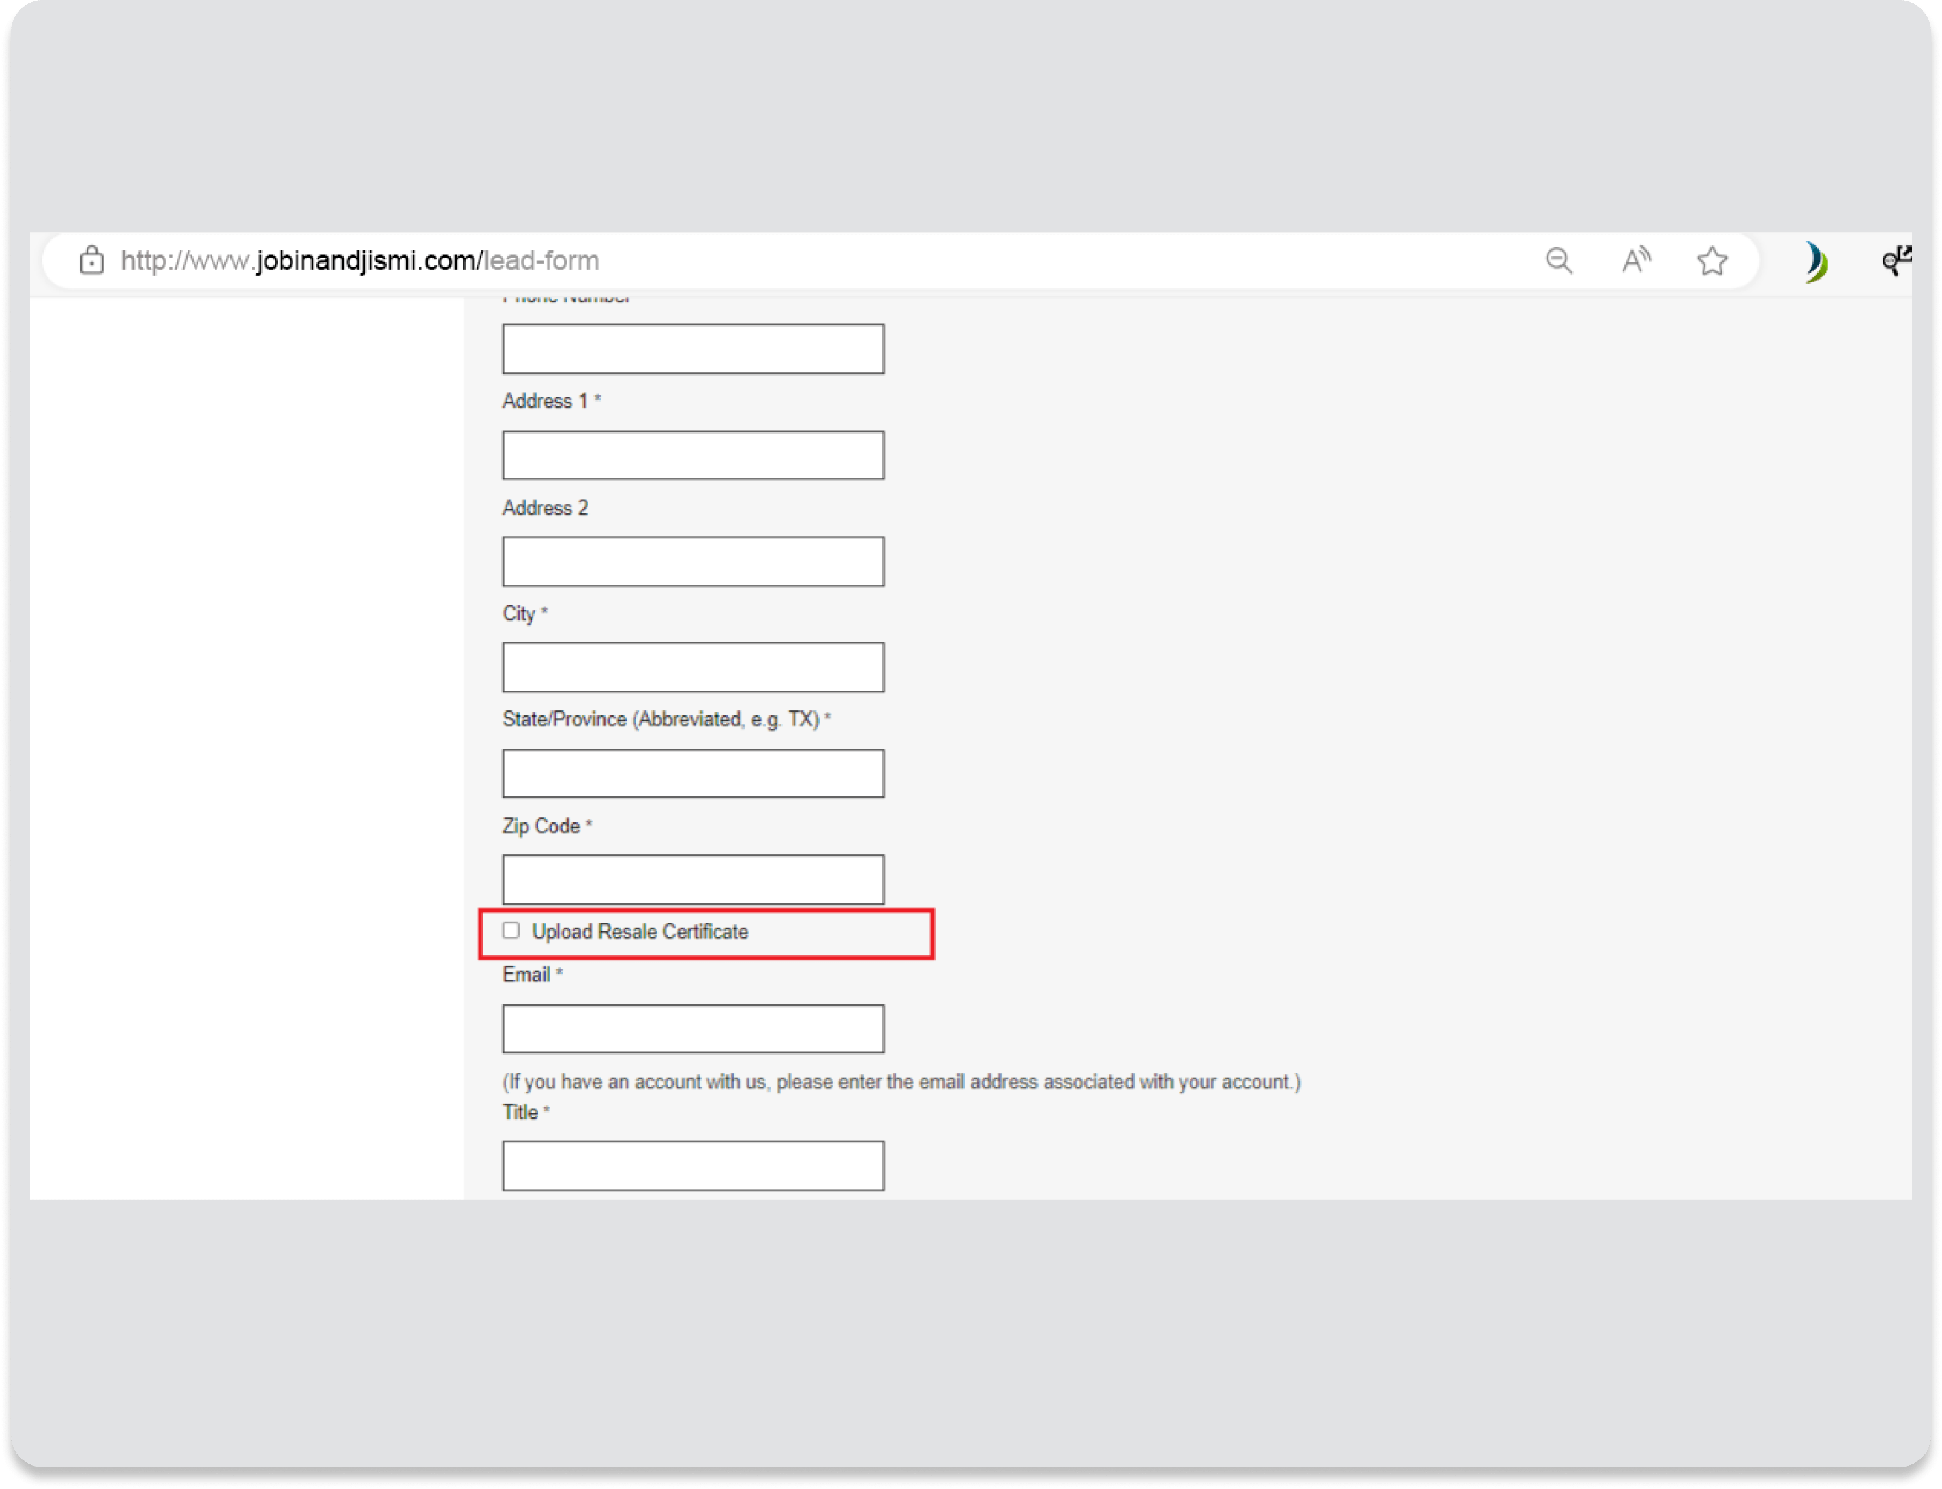Viewport: 1942px width, 1489px height.
Task: Click the split screen icon at far right
Action: coord(1898,260)
